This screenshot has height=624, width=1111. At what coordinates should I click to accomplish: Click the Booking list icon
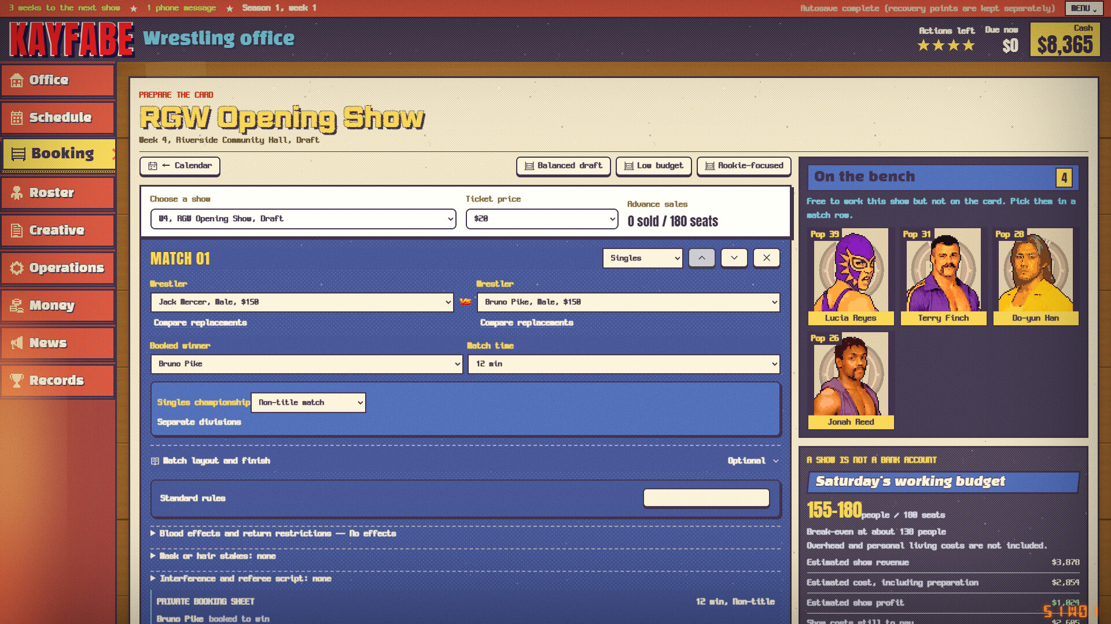(x=19, y=154)
